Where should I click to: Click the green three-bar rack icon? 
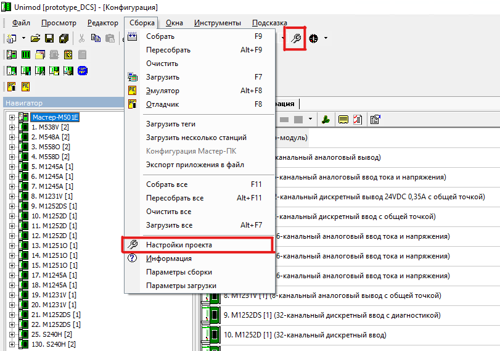pyautogui.click(x=26, y=55)
